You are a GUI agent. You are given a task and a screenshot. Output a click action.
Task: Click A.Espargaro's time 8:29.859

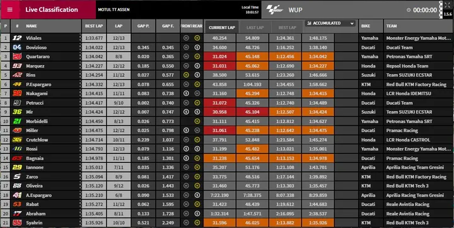(x=318, y=195)
